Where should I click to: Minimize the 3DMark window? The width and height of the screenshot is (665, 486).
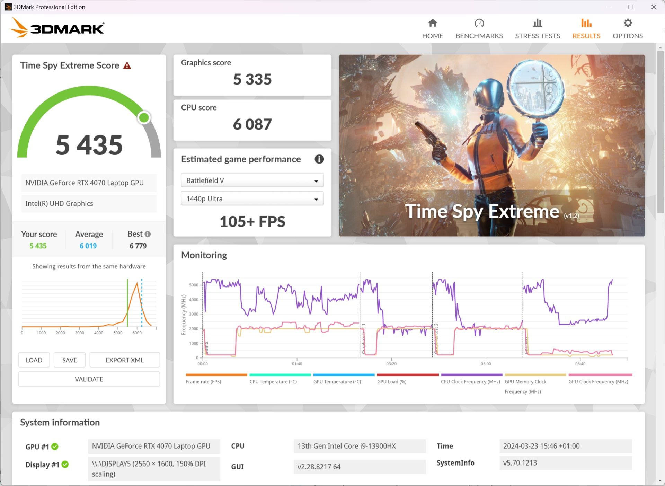(609, 7)
